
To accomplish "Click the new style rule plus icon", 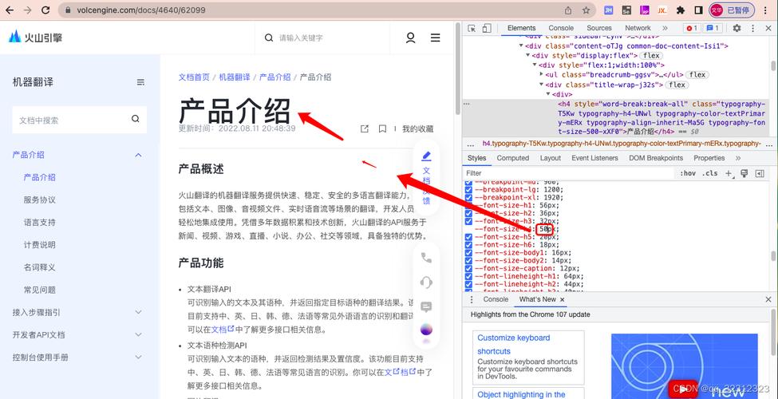I will 729,173.
